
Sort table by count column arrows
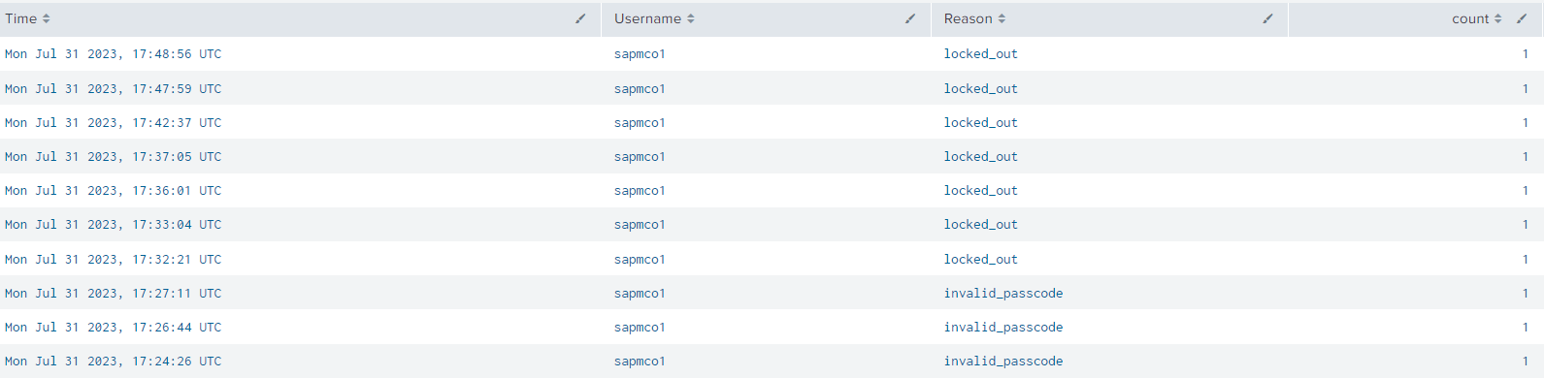tap(1497, 18)
